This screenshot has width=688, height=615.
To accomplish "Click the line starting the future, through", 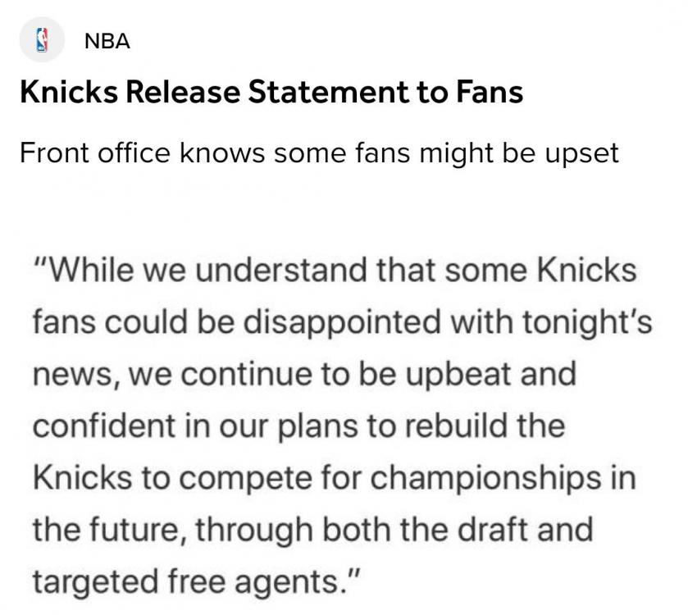I will click(312, 530).
